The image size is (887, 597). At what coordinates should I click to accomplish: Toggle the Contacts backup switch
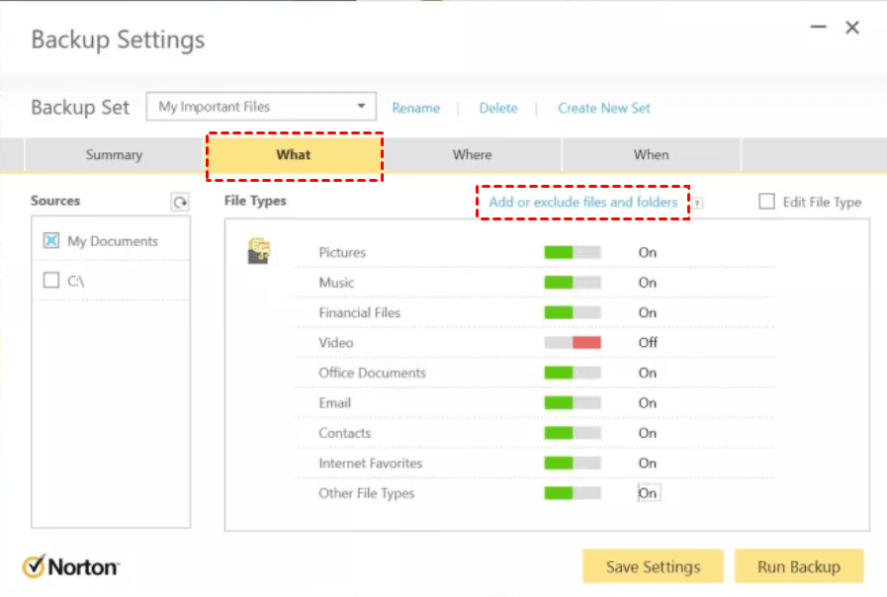(x=573, y=433)
